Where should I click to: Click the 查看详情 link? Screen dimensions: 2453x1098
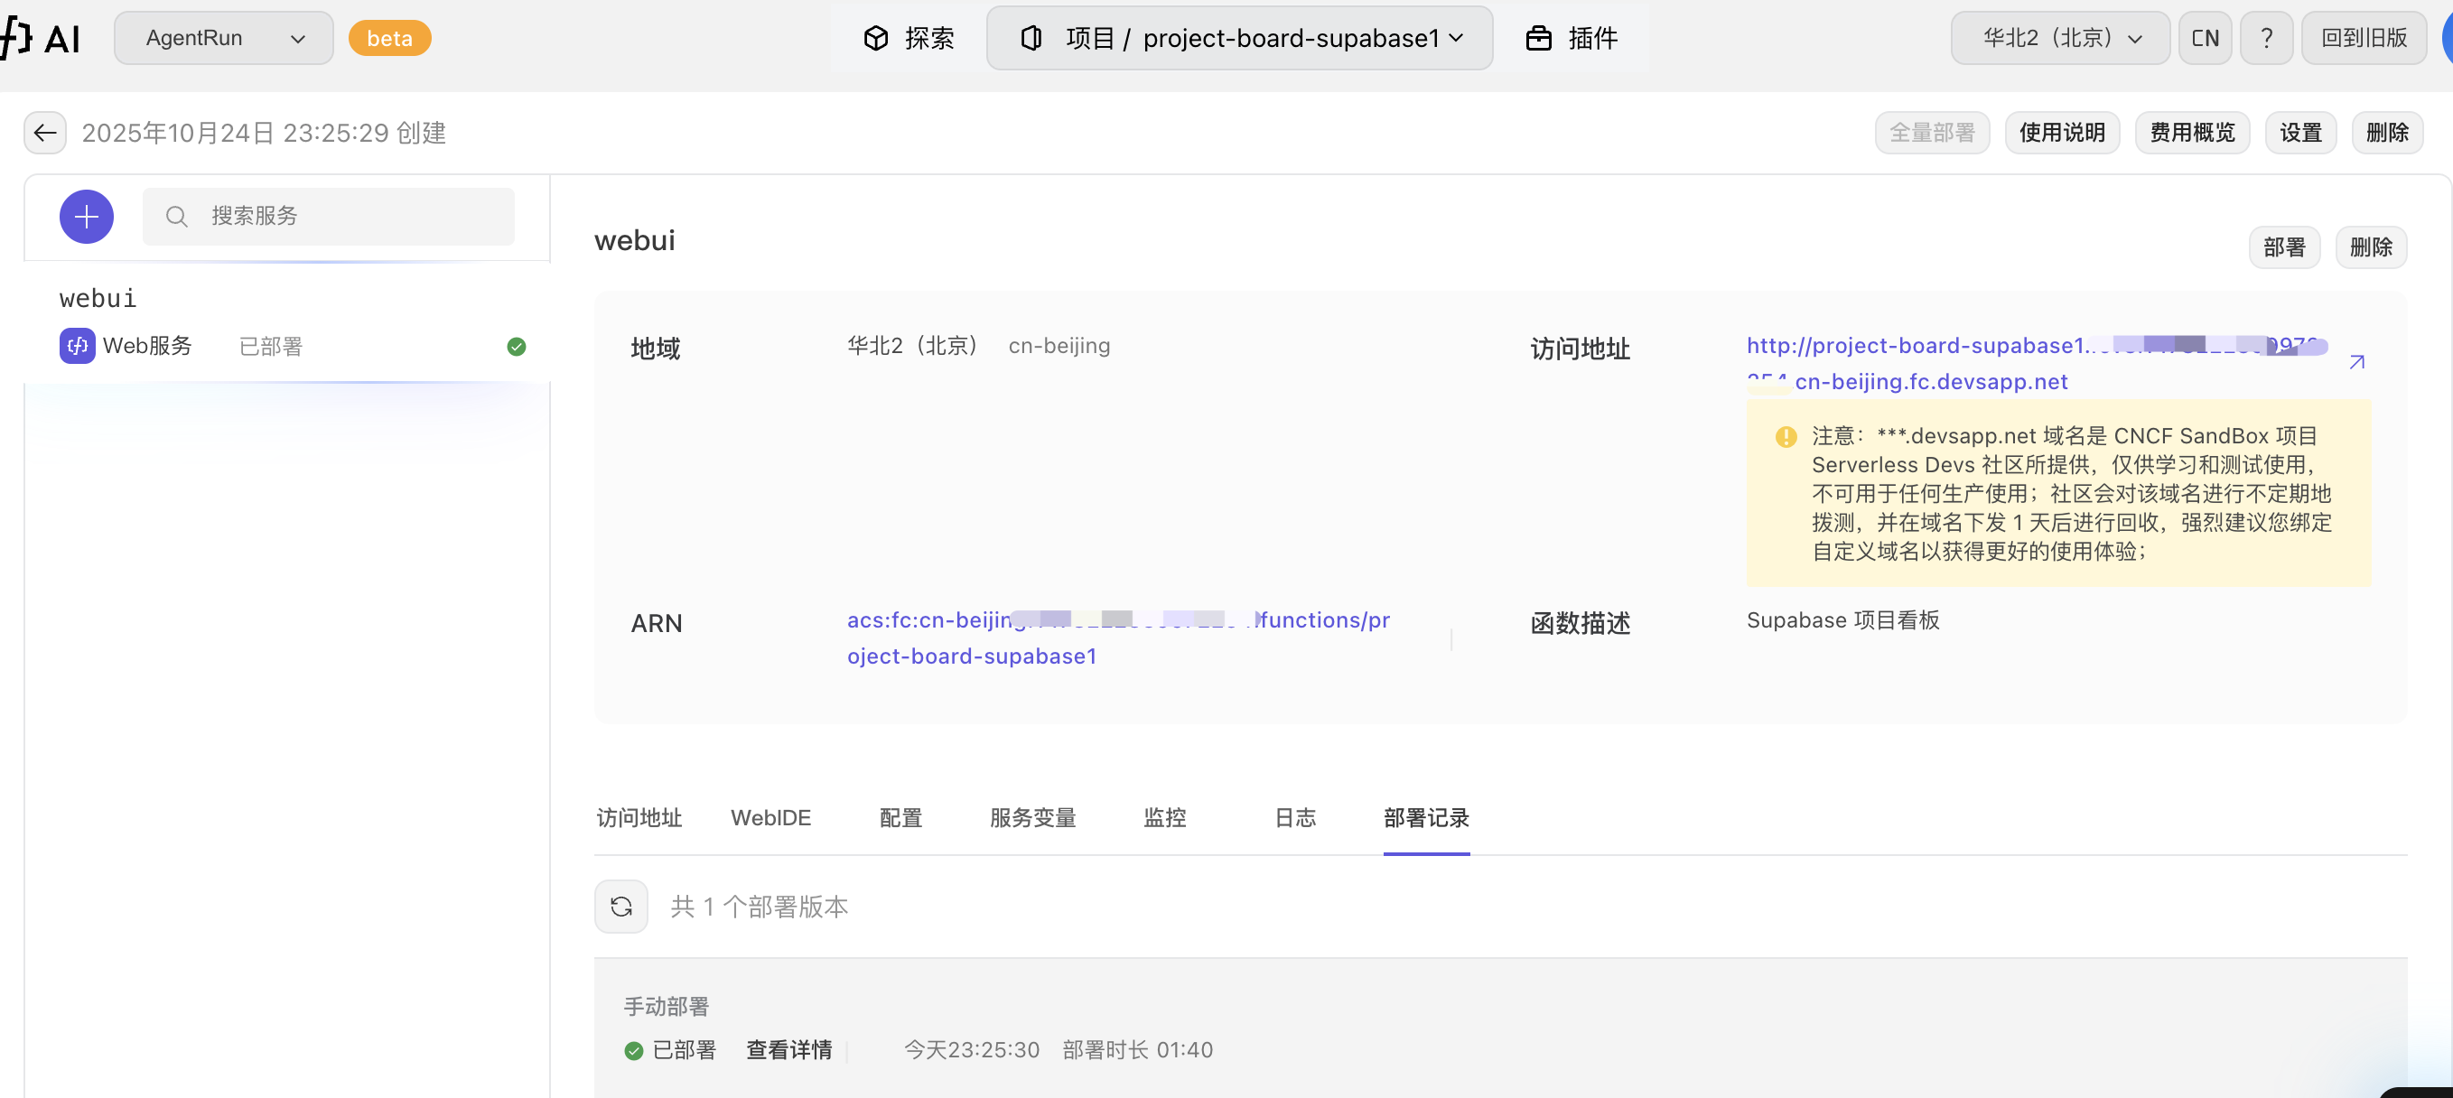pyautogui.click(x=788, y=1049)
